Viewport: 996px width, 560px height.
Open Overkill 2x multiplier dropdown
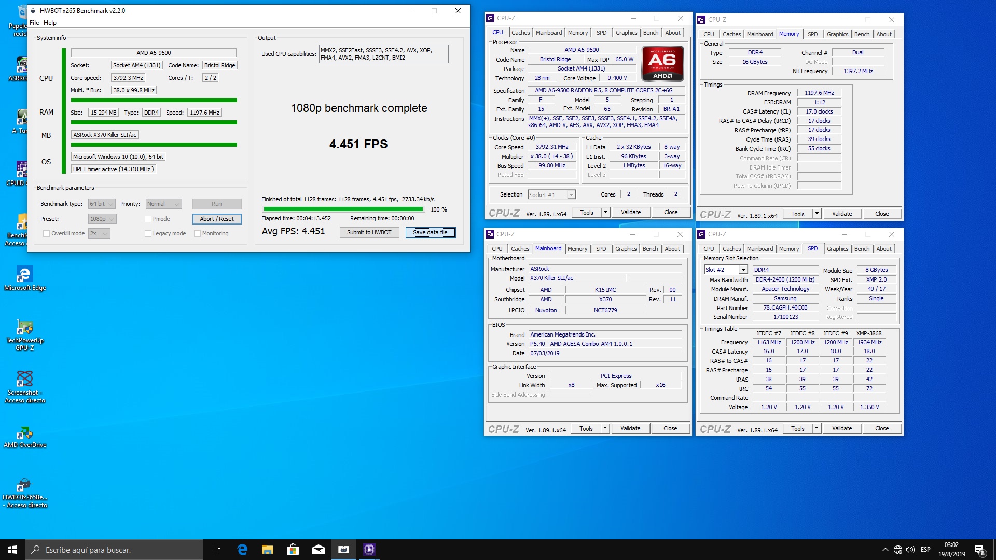[99, 233]
